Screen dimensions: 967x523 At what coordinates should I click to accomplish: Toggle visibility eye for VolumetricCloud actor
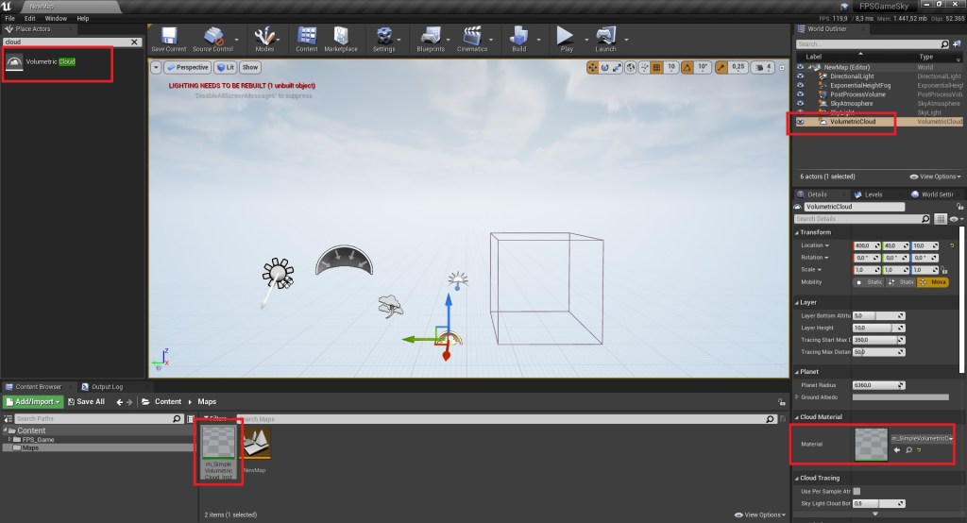pyautogui.click(x=801, y=122)
